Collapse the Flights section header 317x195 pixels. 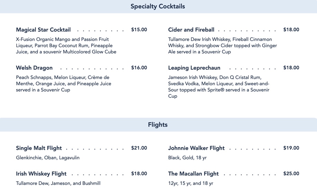click(158, 125)
